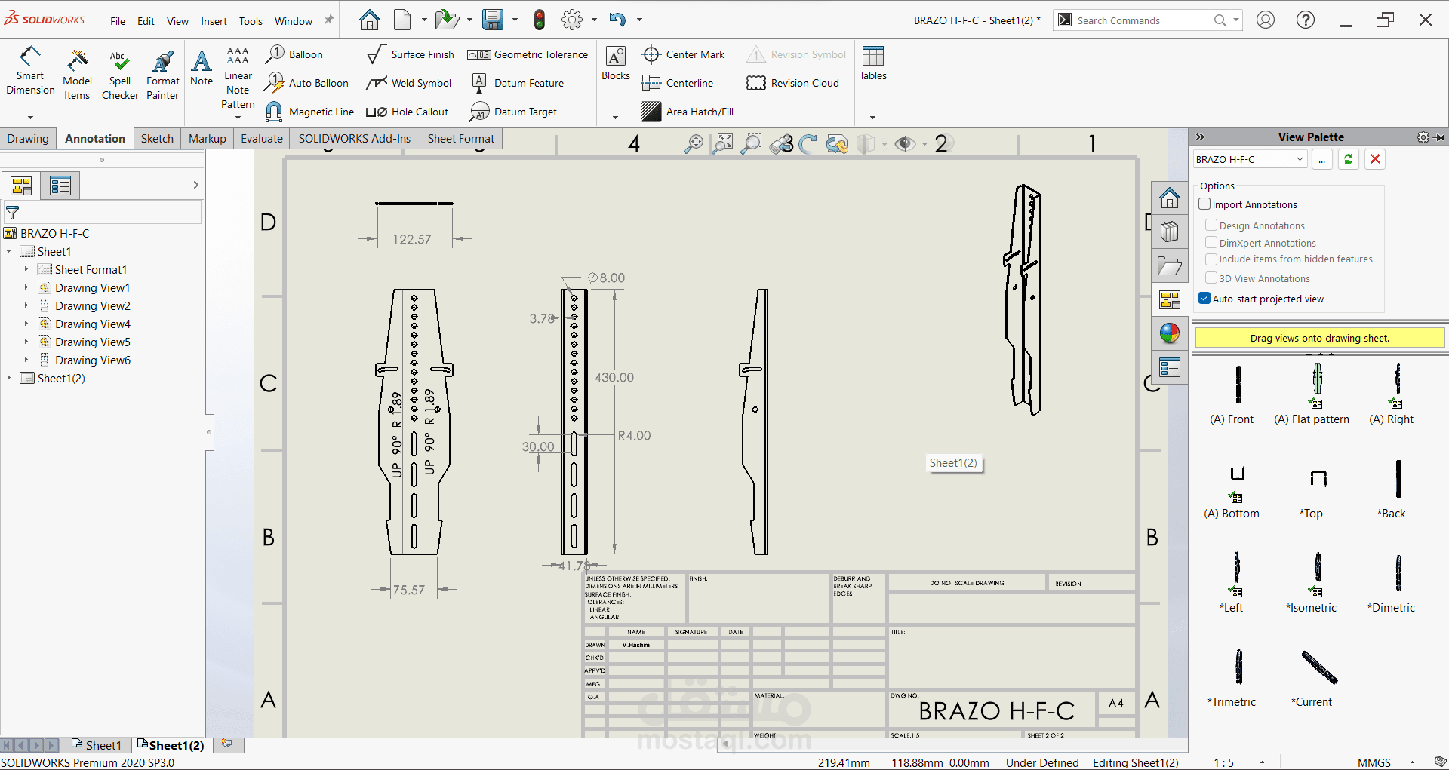The image size is (1449, 770).
Task: Insert a Note annotation
Action: 202,68
